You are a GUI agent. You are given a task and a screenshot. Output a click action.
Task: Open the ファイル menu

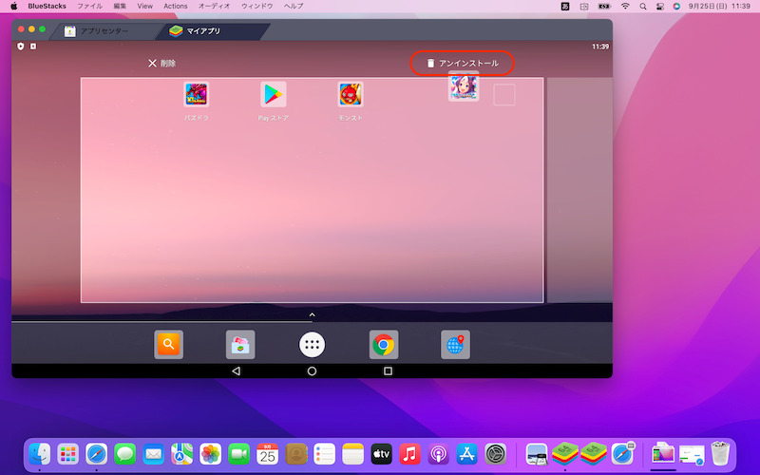point(89,6)
